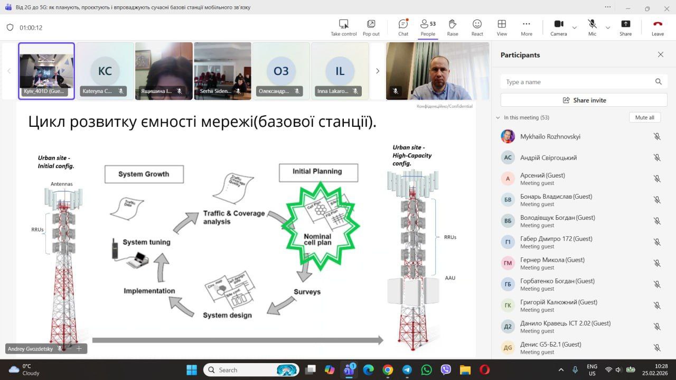Collapse the In this meeting list

(x=498, y=118)
